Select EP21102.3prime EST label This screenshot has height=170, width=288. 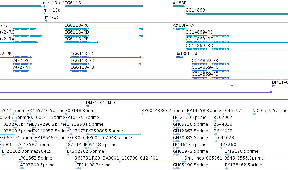[x=19, y=151]
